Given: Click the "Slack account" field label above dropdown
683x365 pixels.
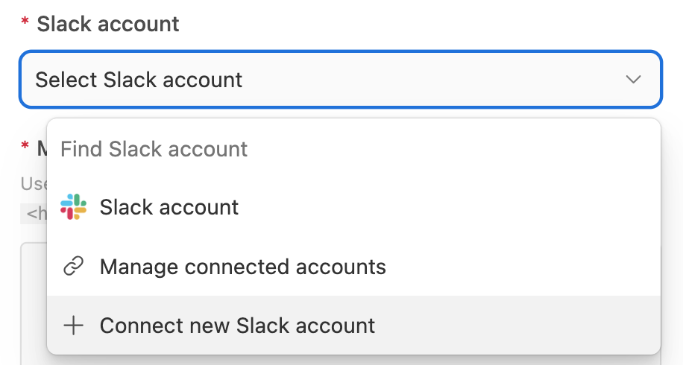Looking at the screenshot, I should coord(108,24).
